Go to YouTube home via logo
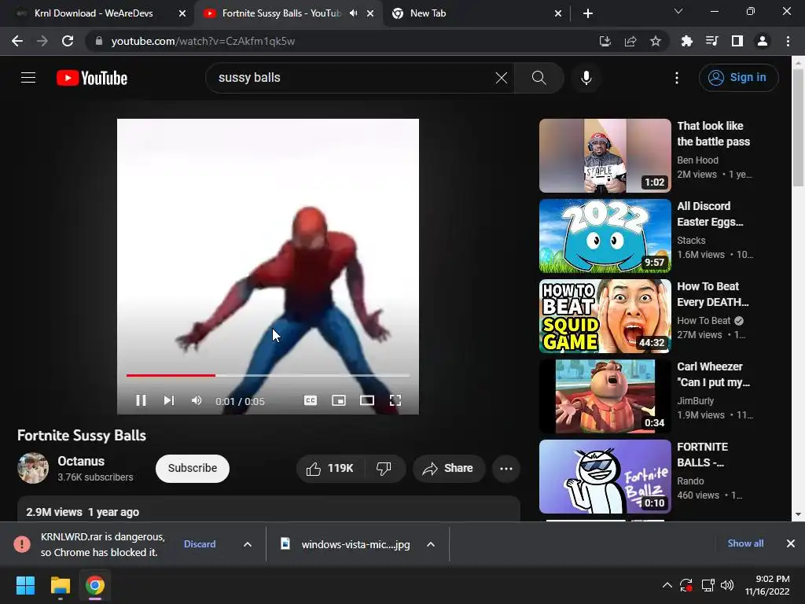Image resolution: width=805 pixels, height=604 pixels. 92,78
